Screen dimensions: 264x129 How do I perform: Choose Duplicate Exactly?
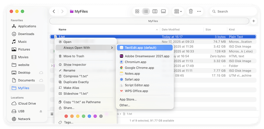tap(86, 82)
